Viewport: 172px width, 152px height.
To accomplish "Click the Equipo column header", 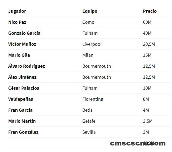I will tap(90, 11).
